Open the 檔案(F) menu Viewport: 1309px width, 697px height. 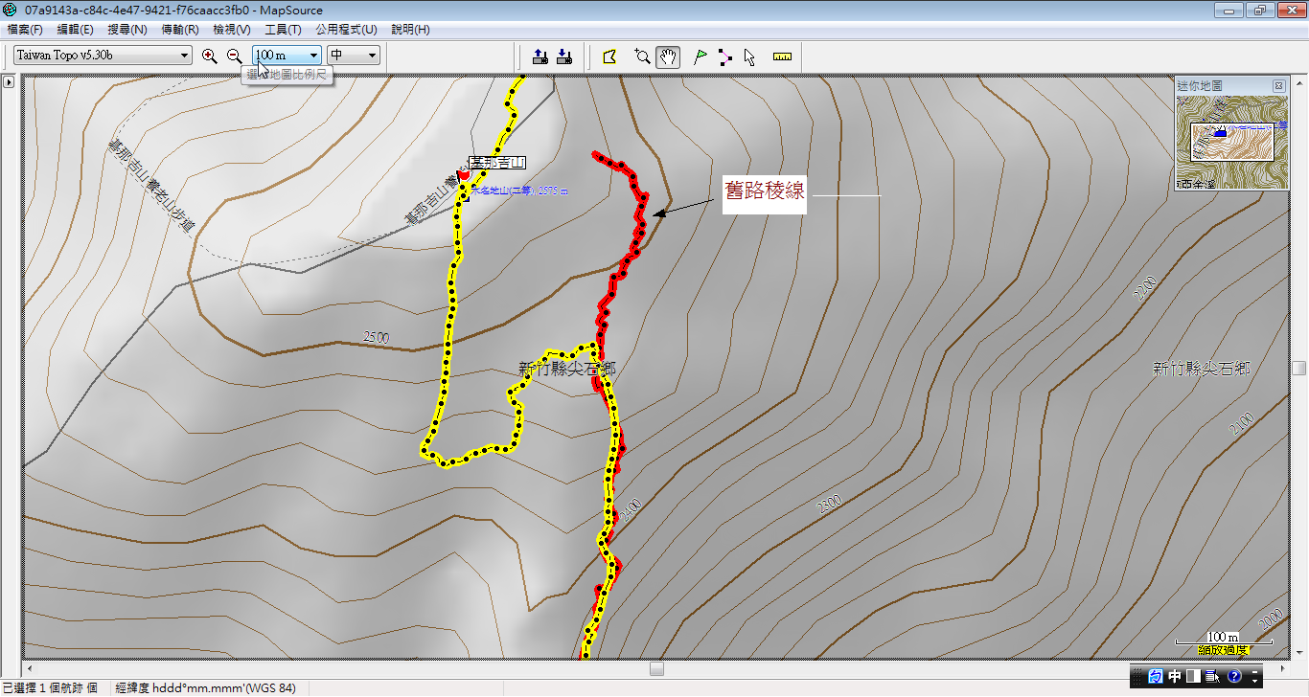click(x=25, y=30)
